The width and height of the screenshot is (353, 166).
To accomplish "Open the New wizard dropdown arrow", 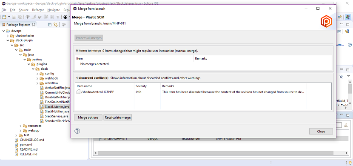I will pyautogui.click(x=9, y=17).
